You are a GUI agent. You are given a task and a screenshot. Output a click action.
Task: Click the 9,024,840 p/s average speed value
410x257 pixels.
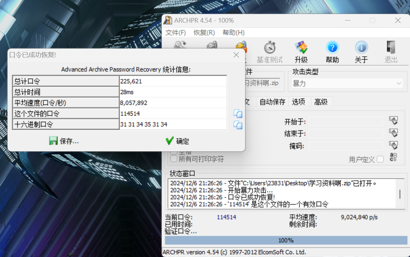[x=359, y=217]
